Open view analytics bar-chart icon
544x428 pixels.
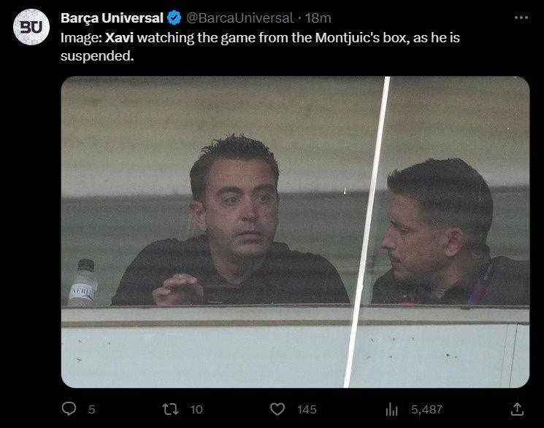(x=391, y=409)
